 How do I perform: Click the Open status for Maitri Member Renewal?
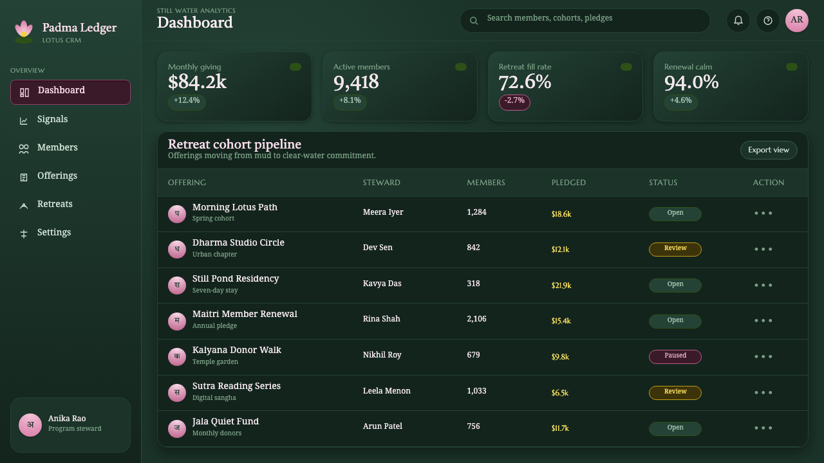click(x=675, y=321)
